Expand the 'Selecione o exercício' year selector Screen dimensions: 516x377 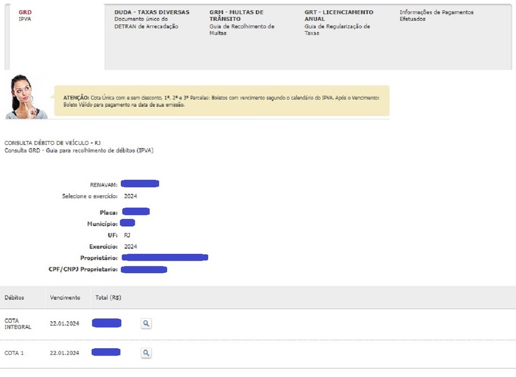[131, 196]
